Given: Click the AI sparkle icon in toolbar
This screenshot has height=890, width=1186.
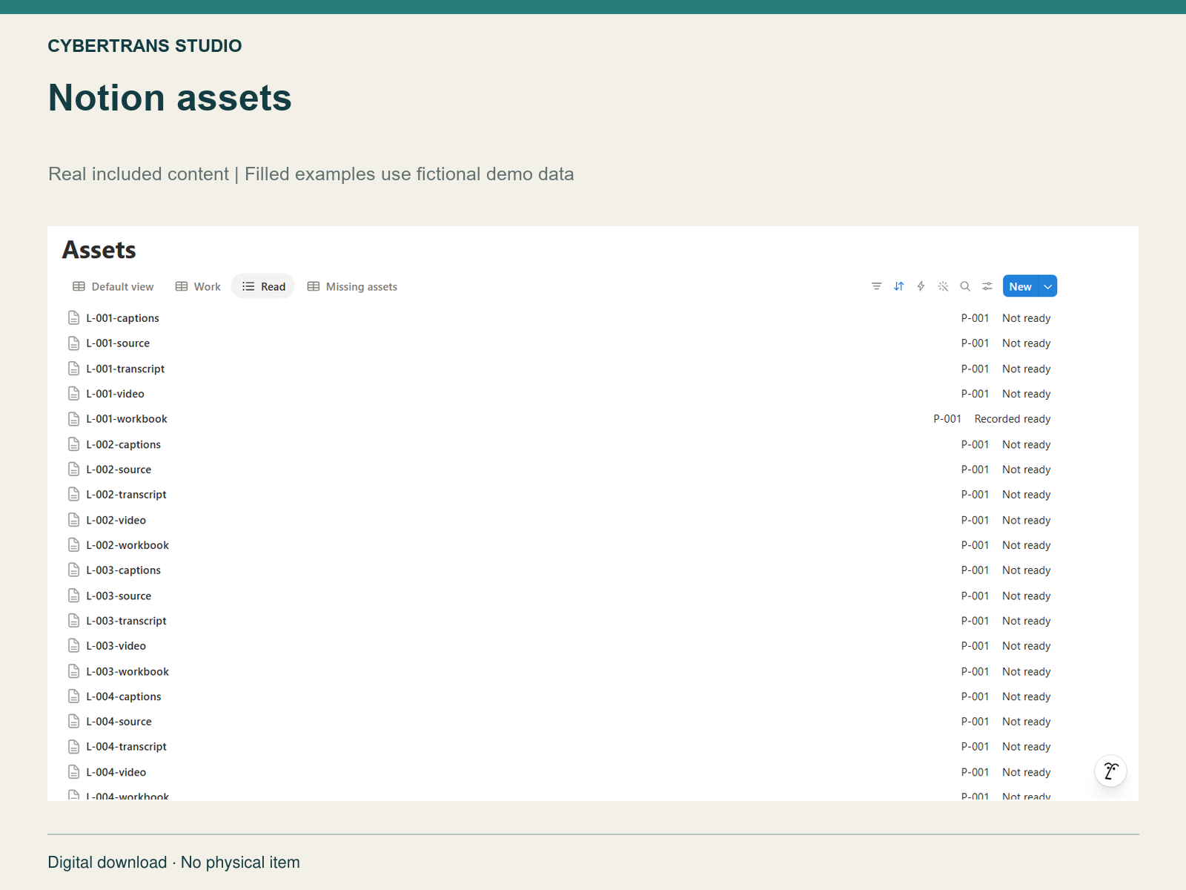Looking at the screenshot, I should (x=943, y=286).
